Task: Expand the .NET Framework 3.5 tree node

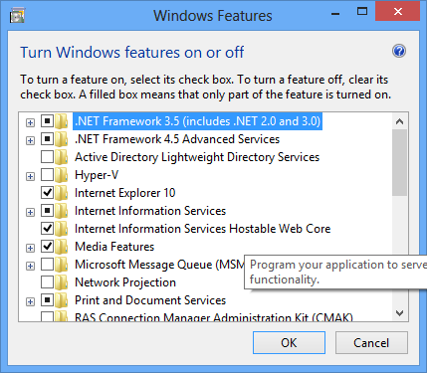Action: coord(30,122)
